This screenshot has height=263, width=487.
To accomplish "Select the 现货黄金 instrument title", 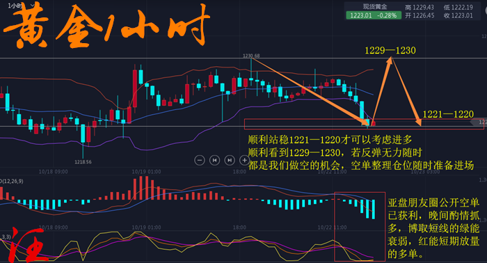I will pyautogui.click(x=375, y=6).
